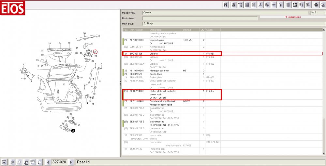Click the branching list structure toolbar icon
Screen dimensions: 326x166
(308, 5)
